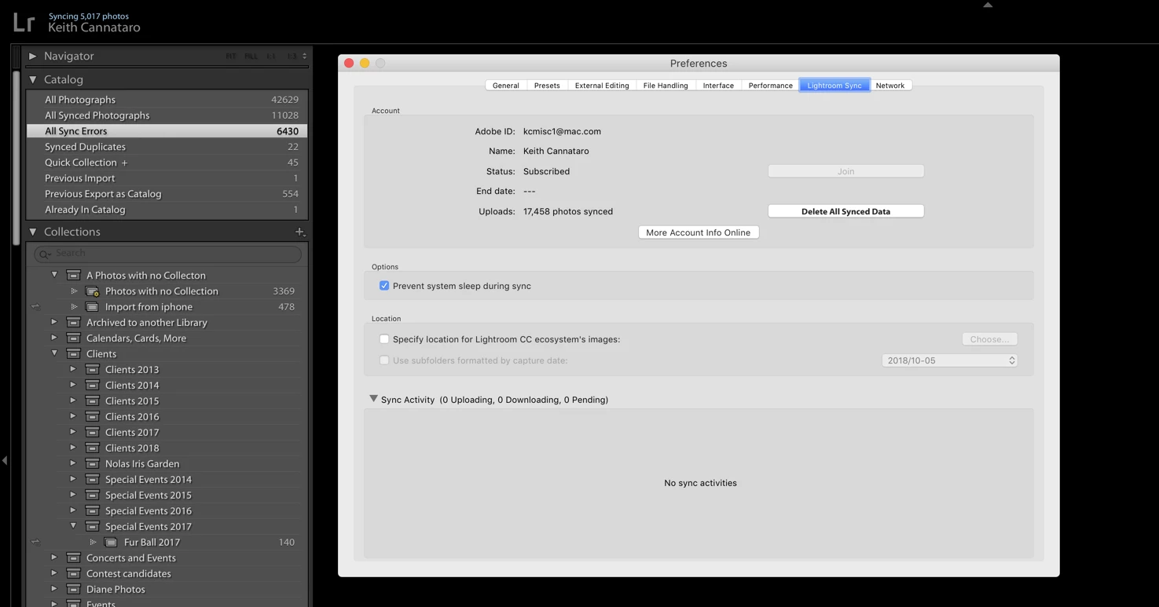Click the collections search magnifier icon
The width and height of the screenshot is (1159, 607).
tap(45, 254)
